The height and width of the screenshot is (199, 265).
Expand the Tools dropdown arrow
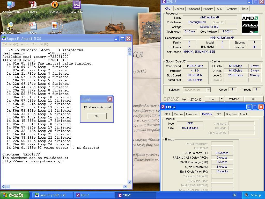[x=222, y=99]
